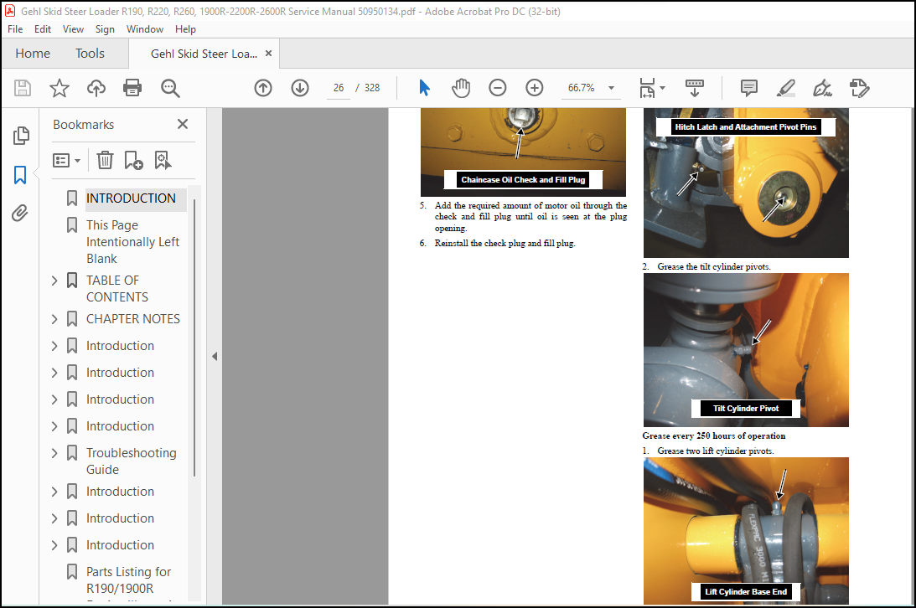Viewport: 916px width, 608px height.
Task: Add new bookmark icon
Action: [x=133, y=160]
